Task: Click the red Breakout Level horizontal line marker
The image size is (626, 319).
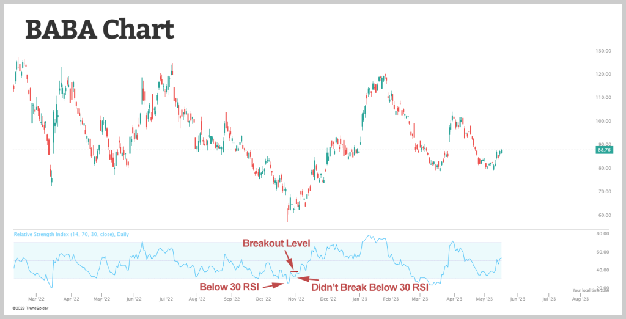Action: pyautogui.click(x=295, y=271)
